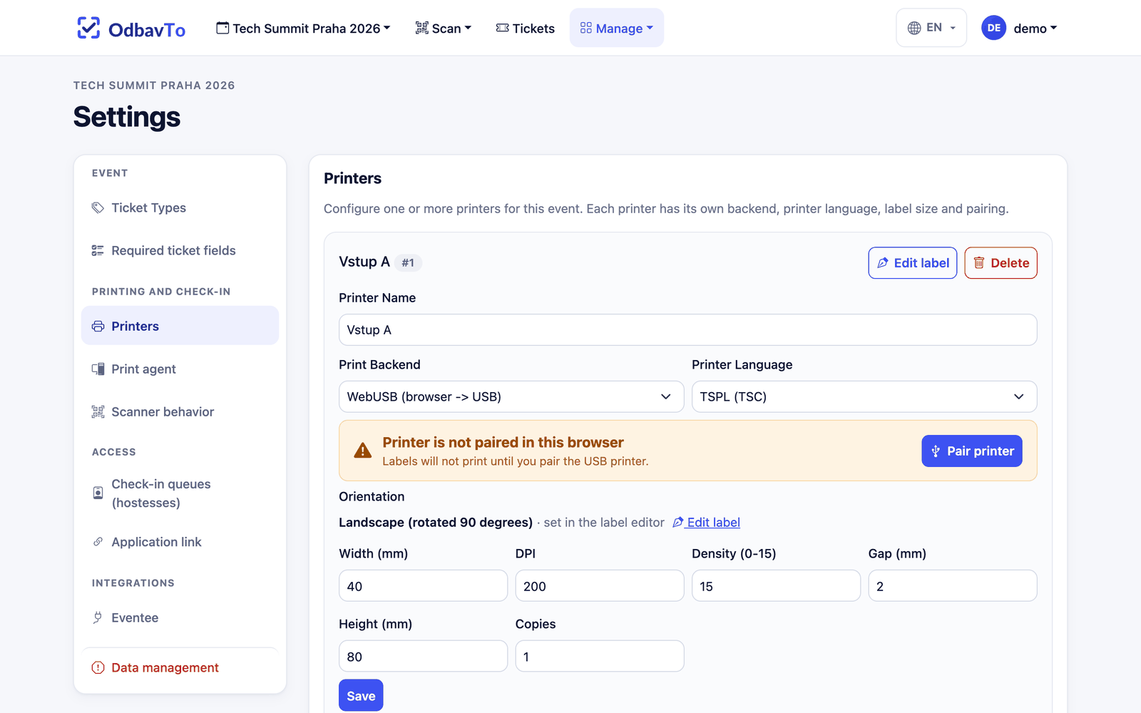Image resolution: width=1141 pixels, height=713 pixels.
Task: Click the Printer Name input field
Action: 688,330
